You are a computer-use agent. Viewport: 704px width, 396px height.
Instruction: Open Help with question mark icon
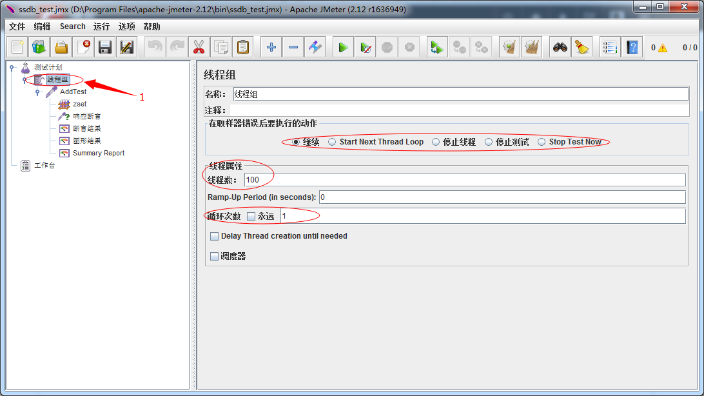(x=632, y=47)
